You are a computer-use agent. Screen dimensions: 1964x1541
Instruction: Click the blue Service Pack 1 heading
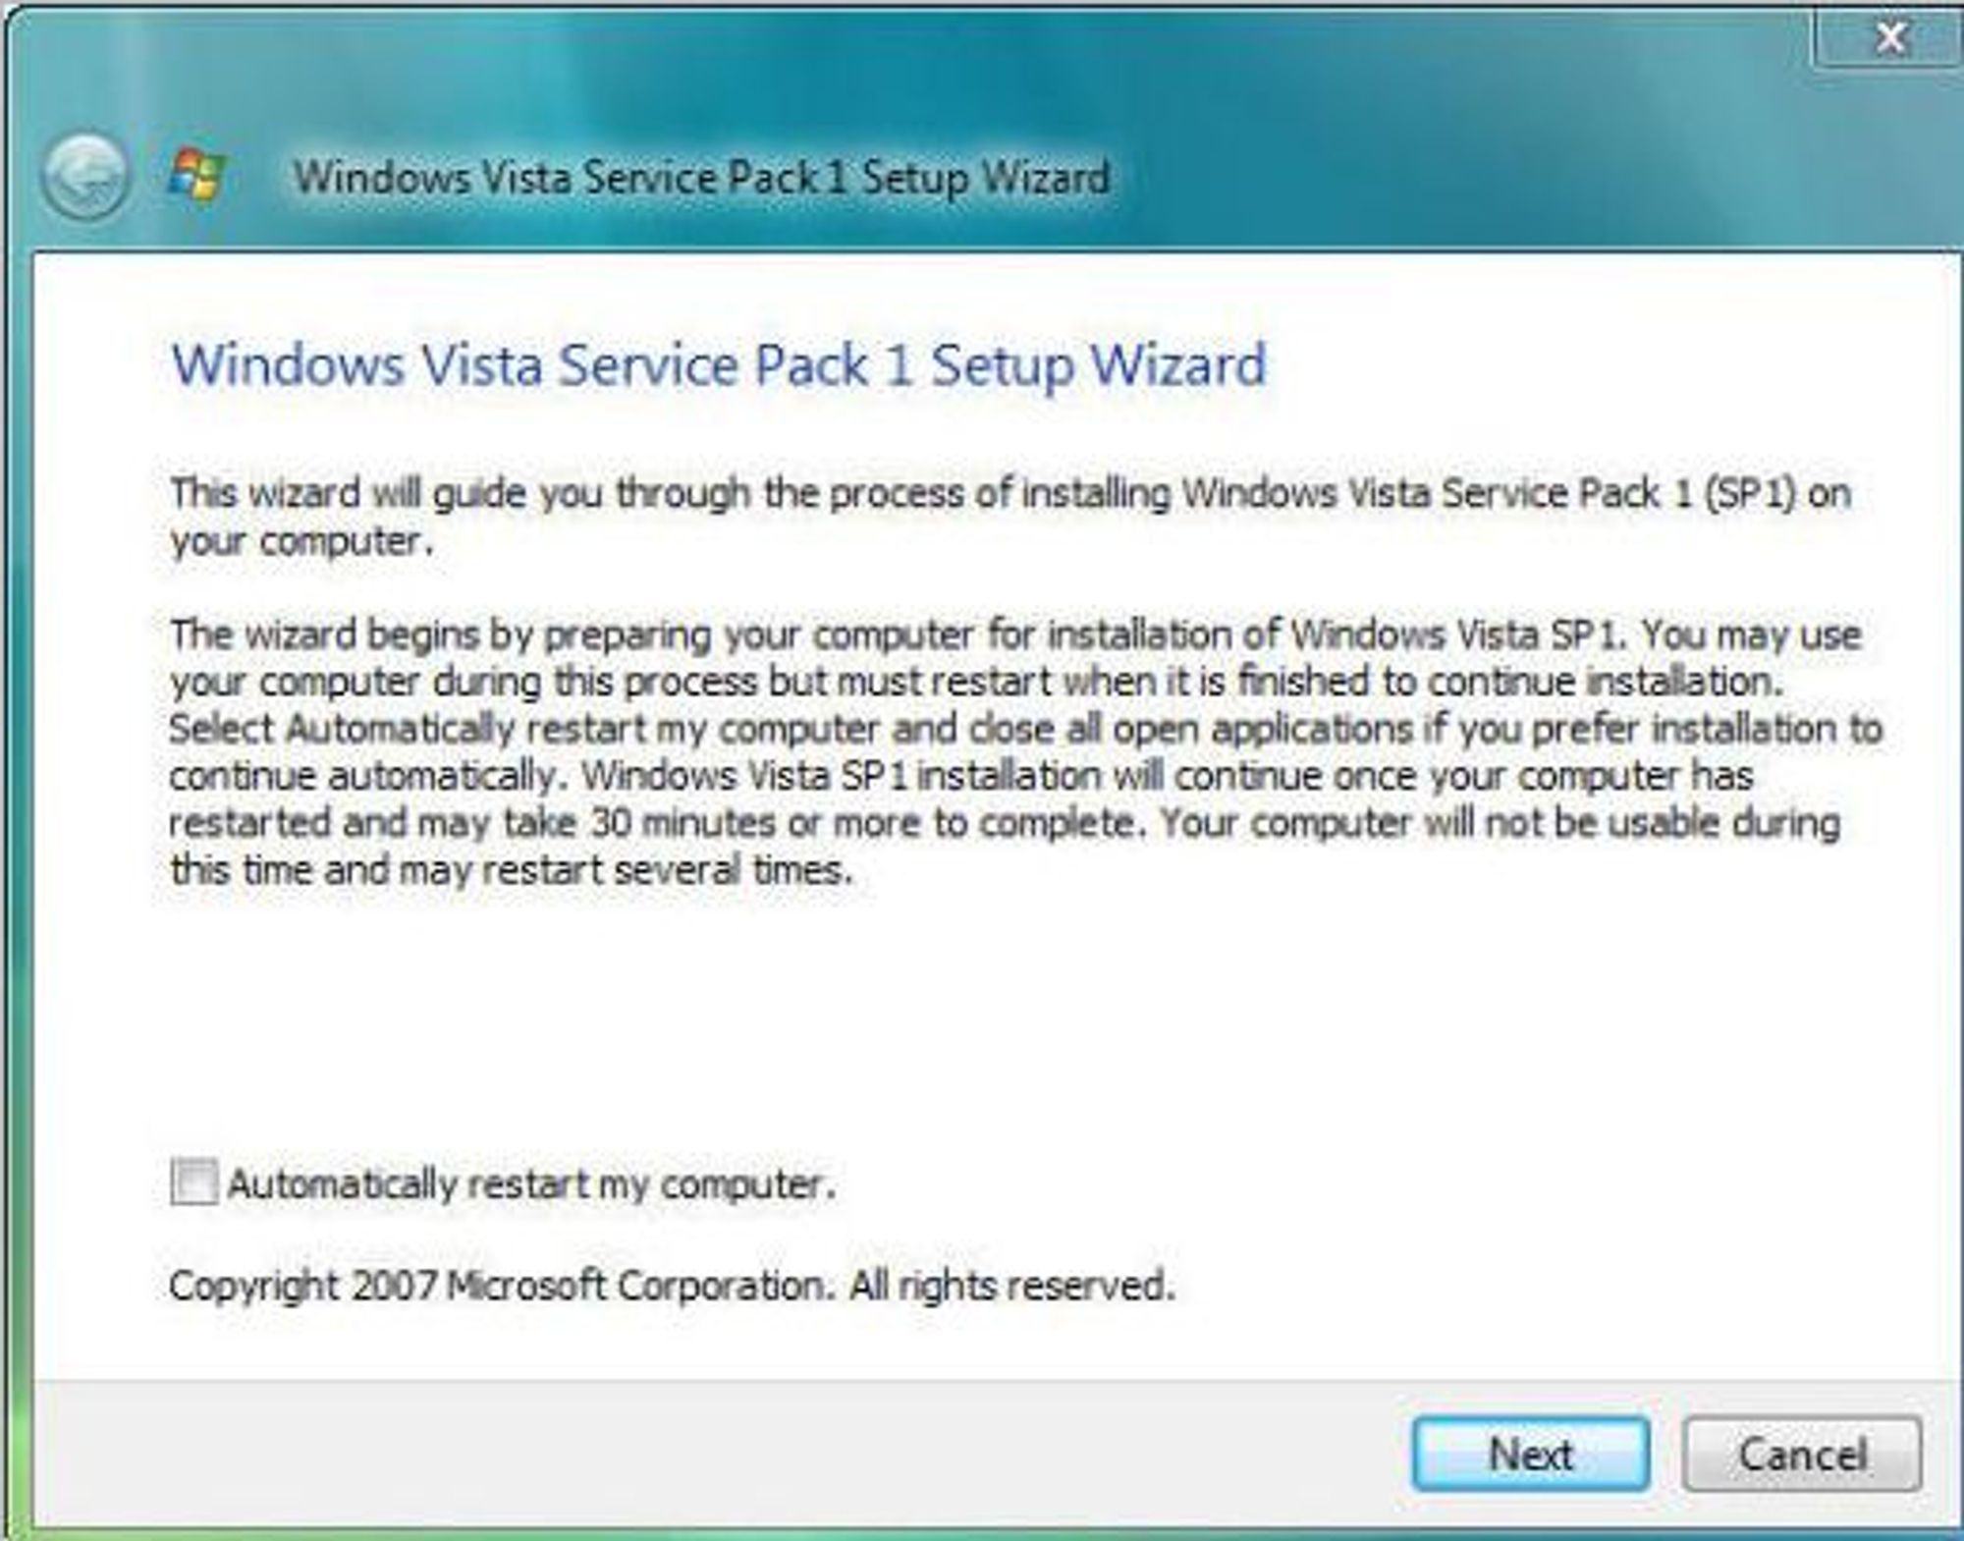[719, 365]
